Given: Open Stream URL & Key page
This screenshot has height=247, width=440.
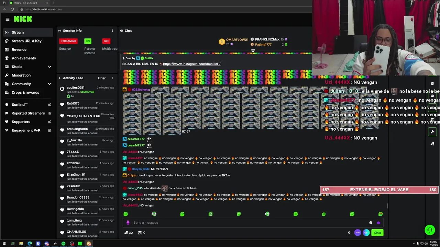Looking at the screenshot, I should tap(27, 41).
